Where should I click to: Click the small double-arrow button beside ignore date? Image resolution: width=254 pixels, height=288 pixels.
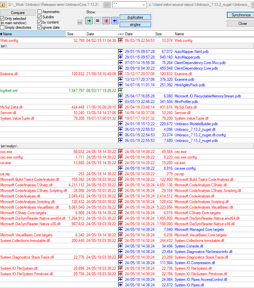click(80, 23)
